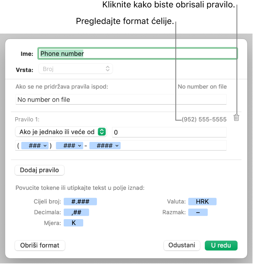Click the (952) 555-5555 format preview

(204, 119)
